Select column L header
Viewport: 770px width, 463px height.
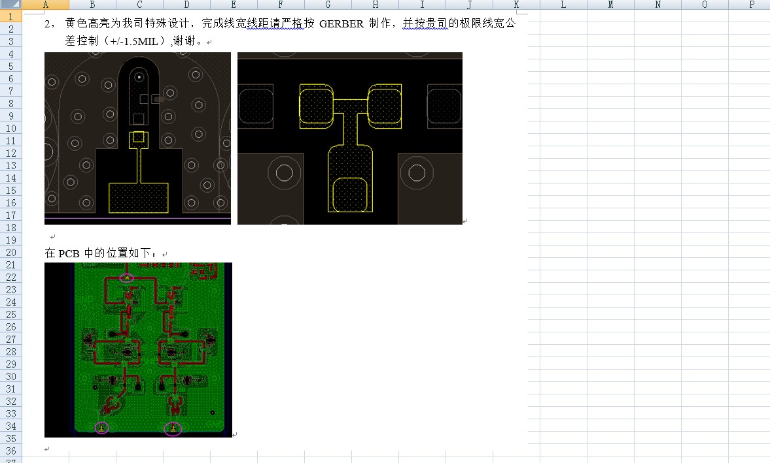tap(564, 5)
